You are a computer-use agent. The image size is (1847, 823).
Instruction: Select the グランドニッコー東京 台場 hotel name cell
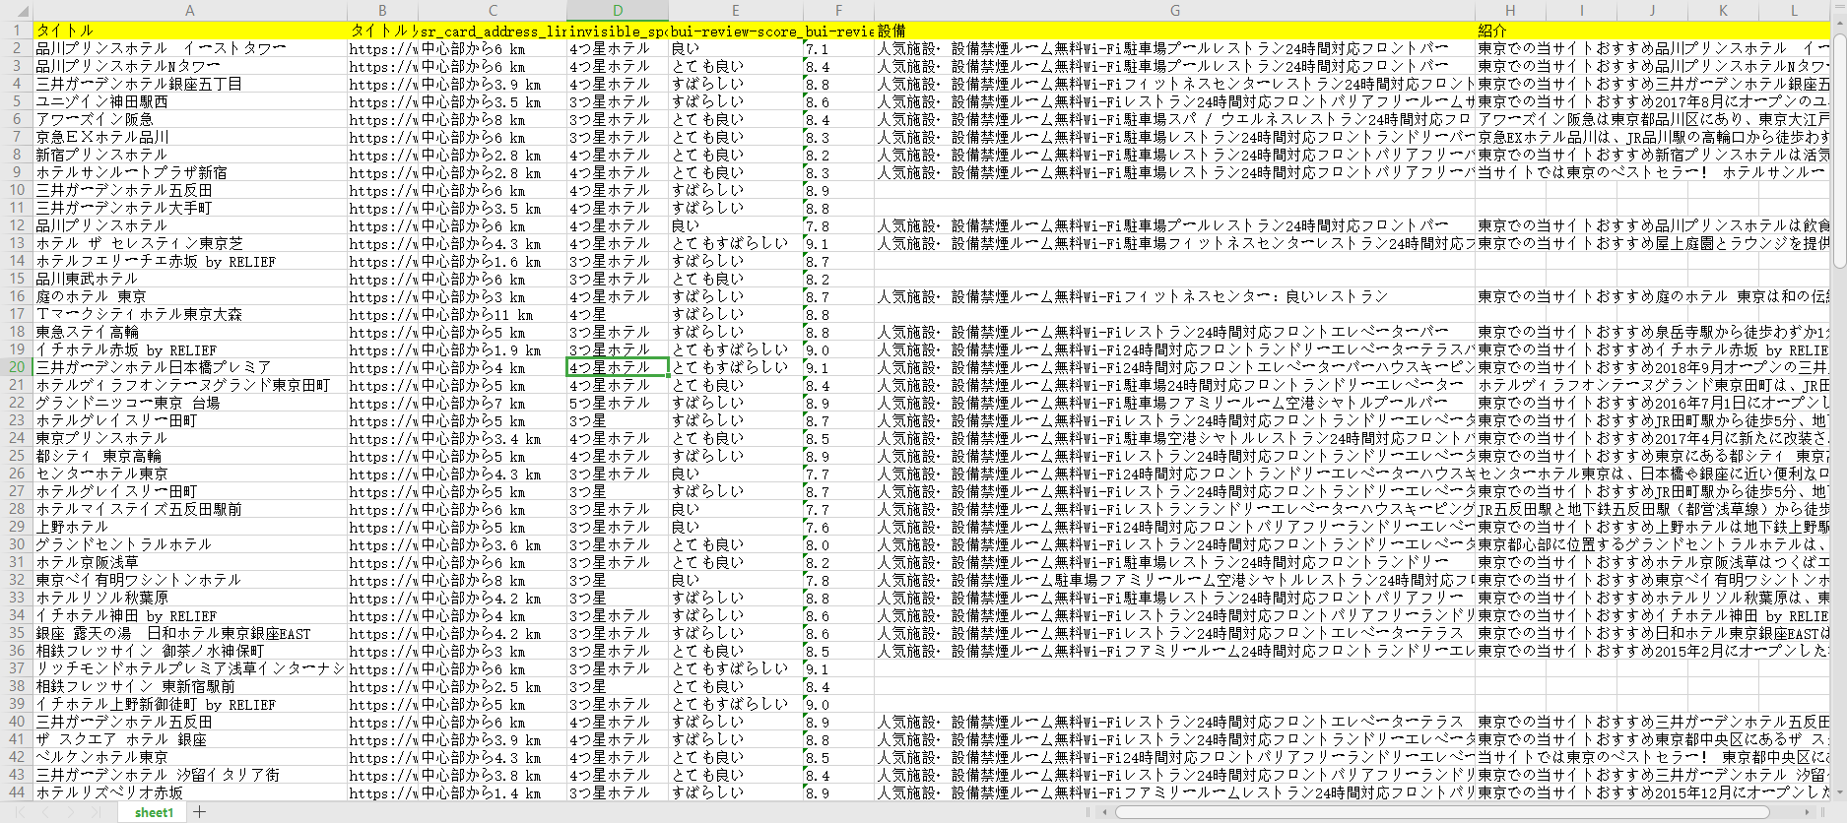(189, 403)
